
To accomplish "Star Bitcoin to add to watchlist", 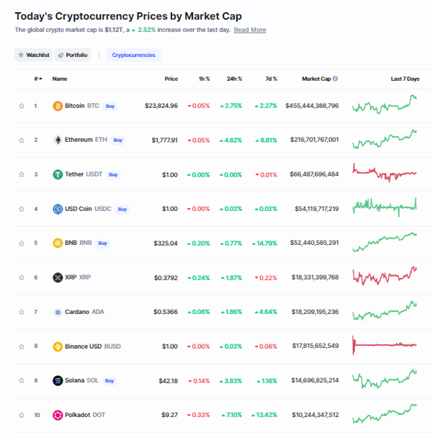I will click(x=22, y=106).
